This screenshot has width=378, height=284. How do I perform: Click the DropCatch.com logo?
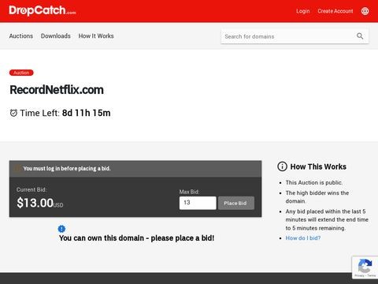43,10
